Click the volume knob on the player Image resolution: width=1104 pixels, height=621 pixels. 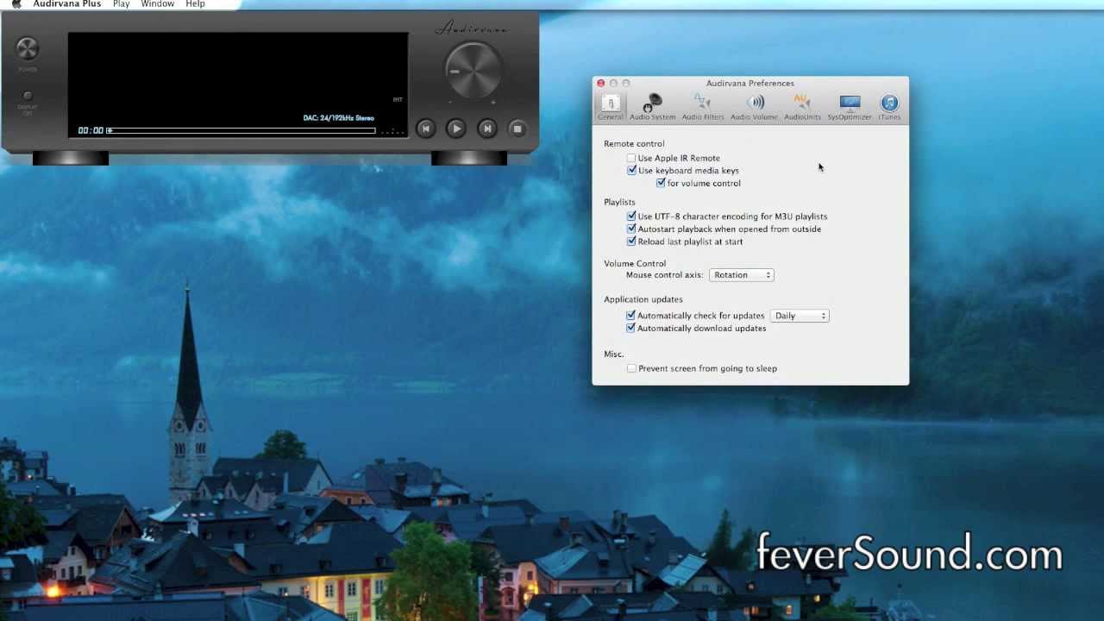473,70
